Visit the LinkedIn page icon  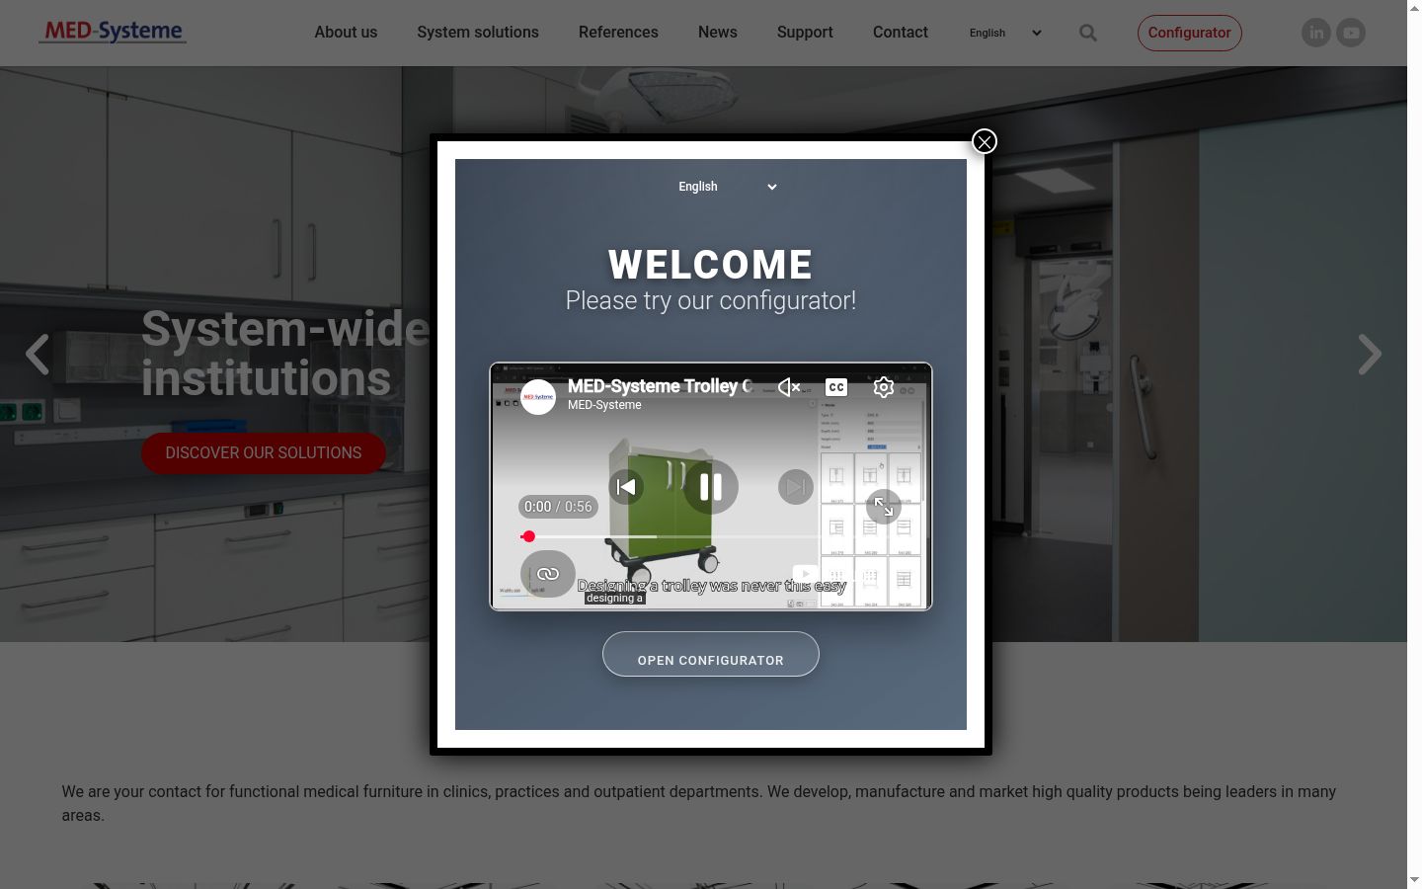[1316, 33]
